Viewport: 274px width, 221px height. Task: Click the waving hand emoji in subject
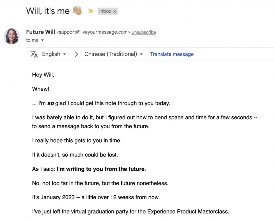pos(77,11)
